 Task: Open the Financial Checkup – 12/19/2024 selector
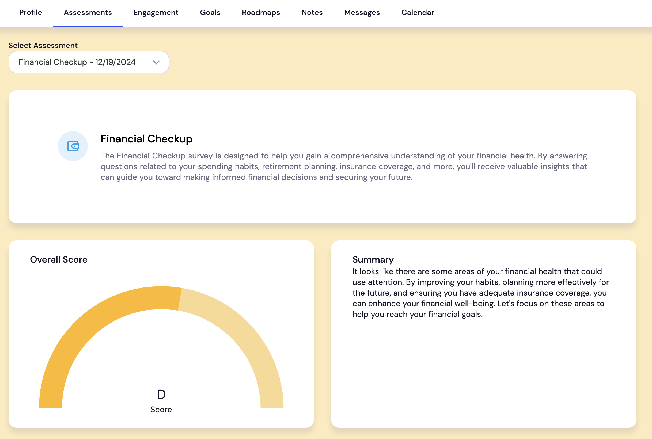pyautogui.click(x=77, y=62)
